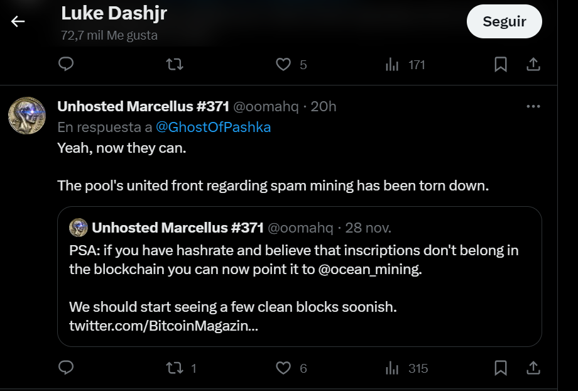The image size is (578, 391).
Task: Click the Unhosted Marcellus #371 author name
Action: click(x=143, y=106)
